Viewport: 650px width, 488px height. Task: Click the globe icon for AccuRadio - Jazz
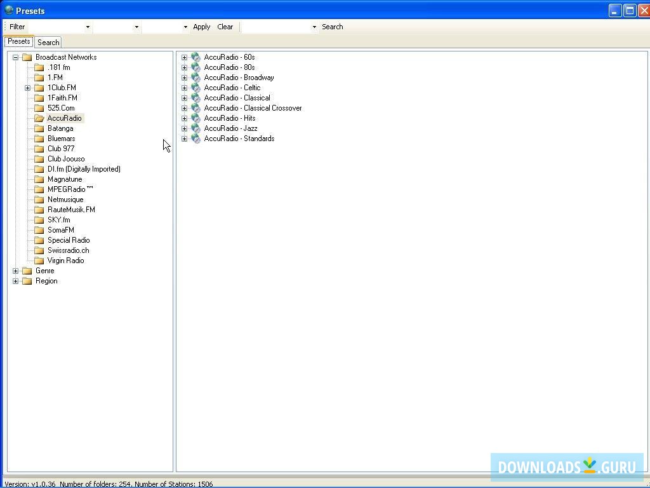(x=196, y=128)
